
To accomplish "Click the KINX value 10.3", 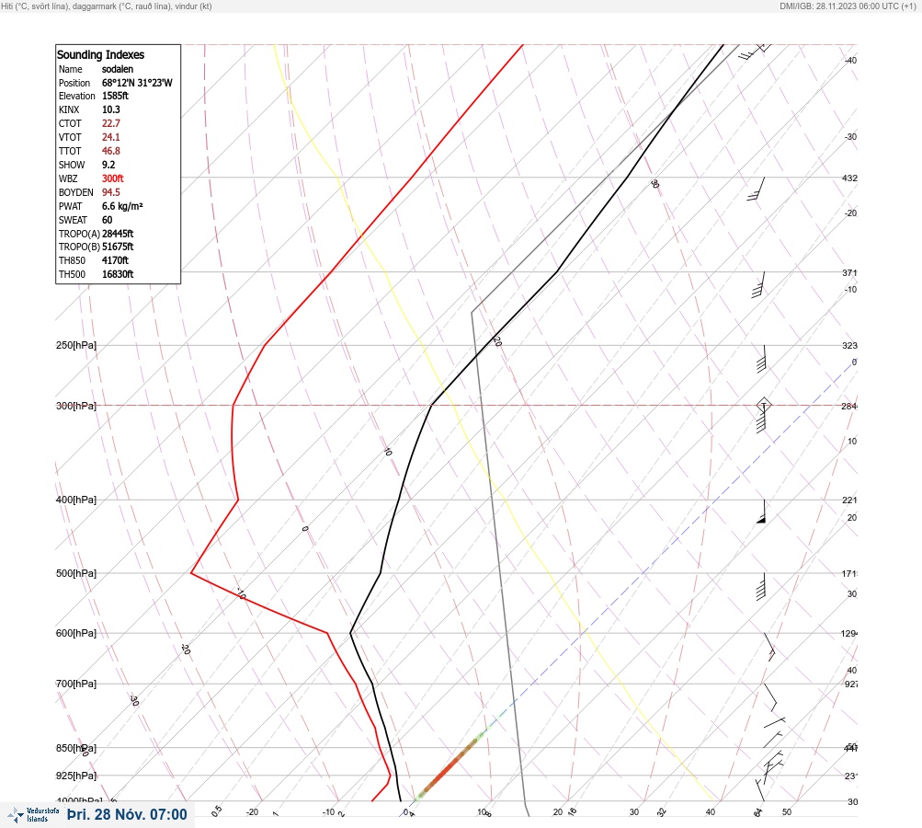I will [111, 109].
